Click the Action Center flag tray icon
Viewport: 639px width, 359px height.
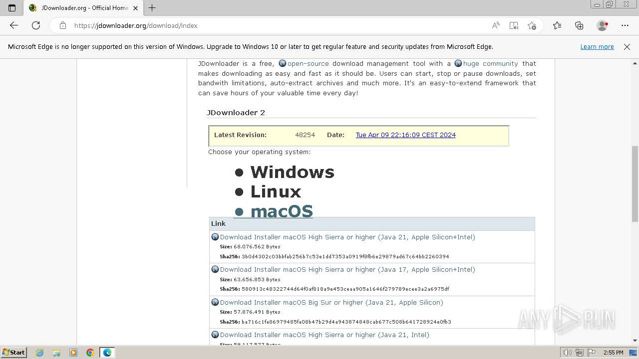[x=591, y=353]
